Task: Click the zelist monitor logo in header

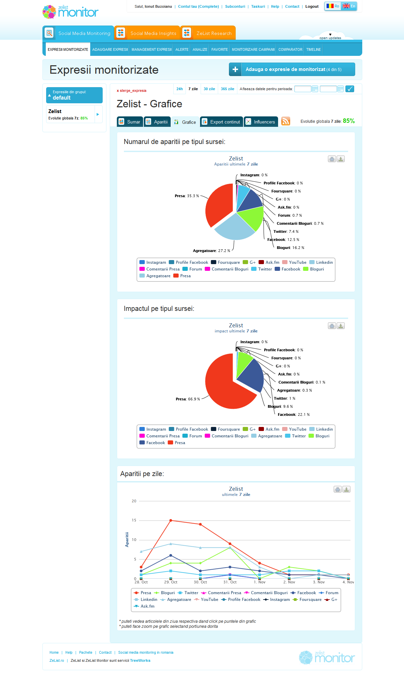Action: click(x=70, y=12)
